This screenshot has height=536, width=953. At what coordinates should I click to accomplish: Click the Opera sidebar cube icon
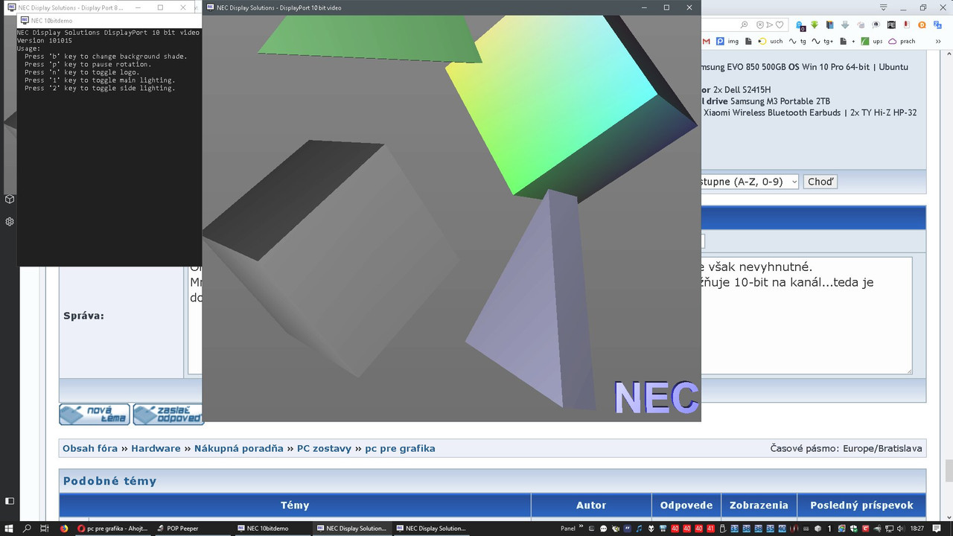[x=10, y=200]
